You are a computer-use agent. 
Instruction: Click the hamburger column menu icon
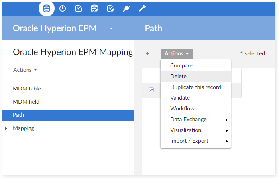(x=151, y=75)
